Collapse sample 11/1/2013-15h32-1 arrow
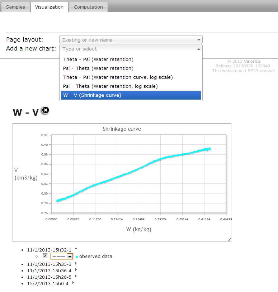The image size is (278, 292). coord(76,249)
